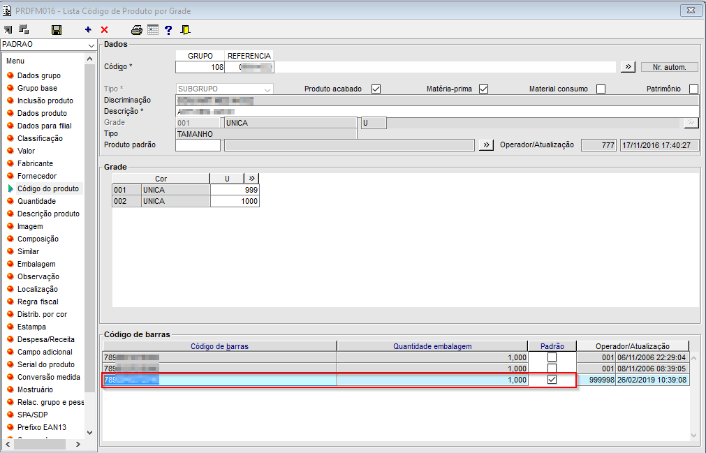
Task: Open Código do produto menu item
Action: click(x=48, y=189)
